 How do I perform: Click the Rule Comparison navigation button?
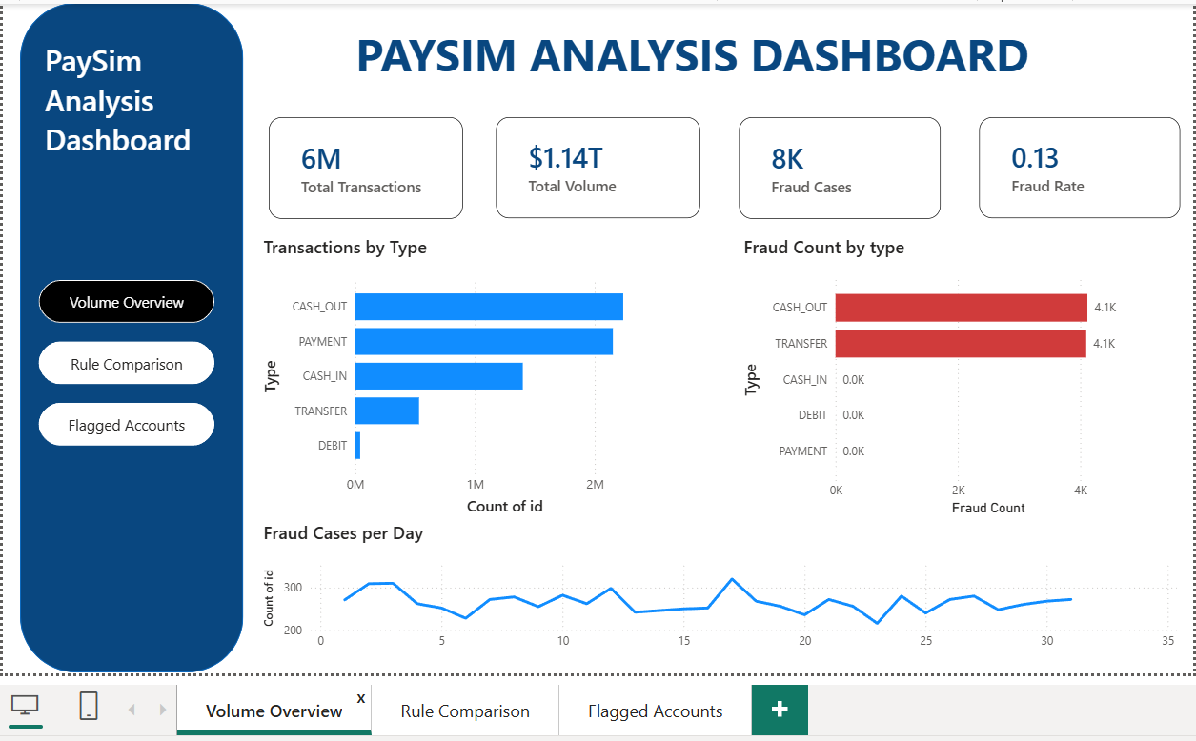point(127,364)
